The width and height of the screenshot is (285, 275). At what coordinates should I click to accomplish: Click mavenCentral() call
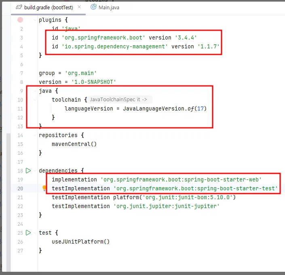tap(74, 144)
